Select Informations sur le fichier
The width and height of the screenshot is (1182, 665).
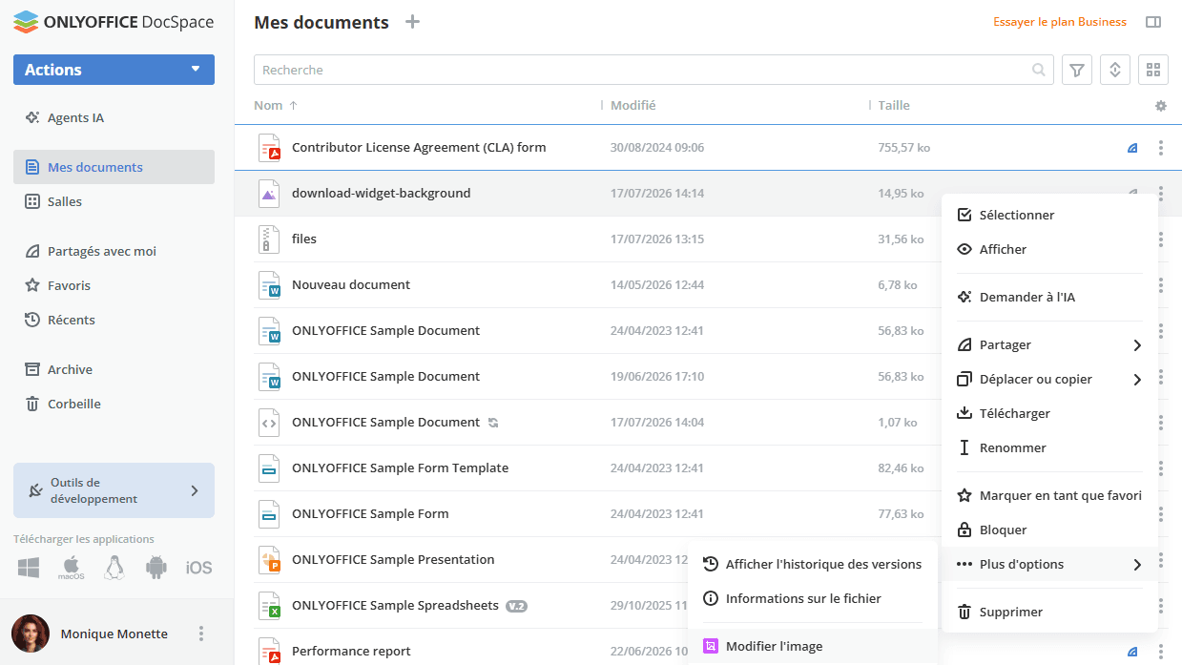click(x=813, y=598)
